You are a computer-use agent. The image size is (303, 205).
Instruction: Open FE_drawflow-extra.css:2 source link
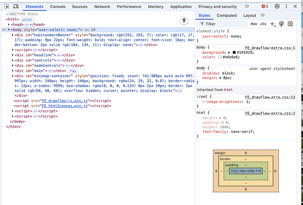270,113
